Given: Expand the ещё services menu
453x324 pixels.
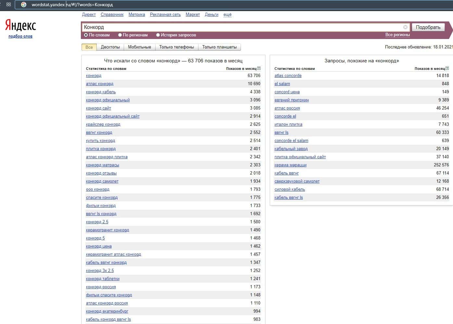Looking at the screenshot, I should point(227,15).
